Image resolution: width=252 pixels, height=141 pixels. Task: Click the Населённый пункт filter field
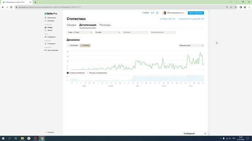pyautogui.click(x=163, y=32)
